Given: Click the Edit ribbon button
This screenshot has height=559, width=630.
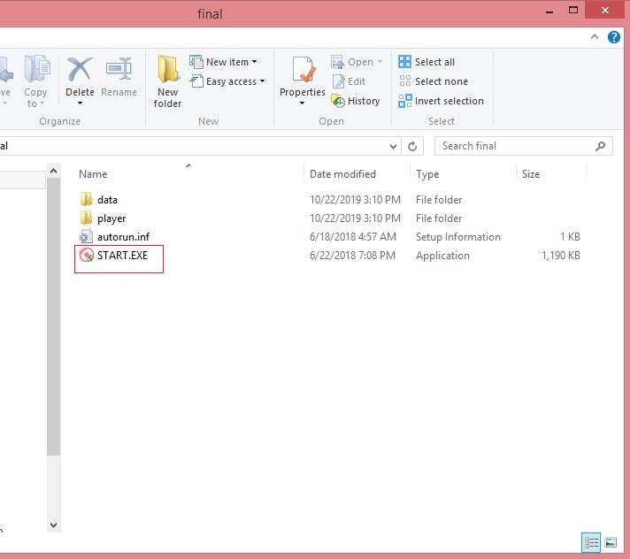Looking at the screenshot, I should pos(349,81).
